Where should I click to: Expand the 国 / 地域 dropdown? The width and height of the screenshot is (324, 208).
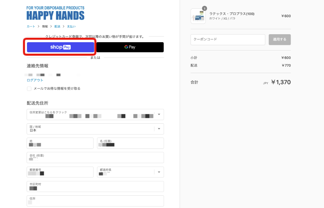(95, 129)
